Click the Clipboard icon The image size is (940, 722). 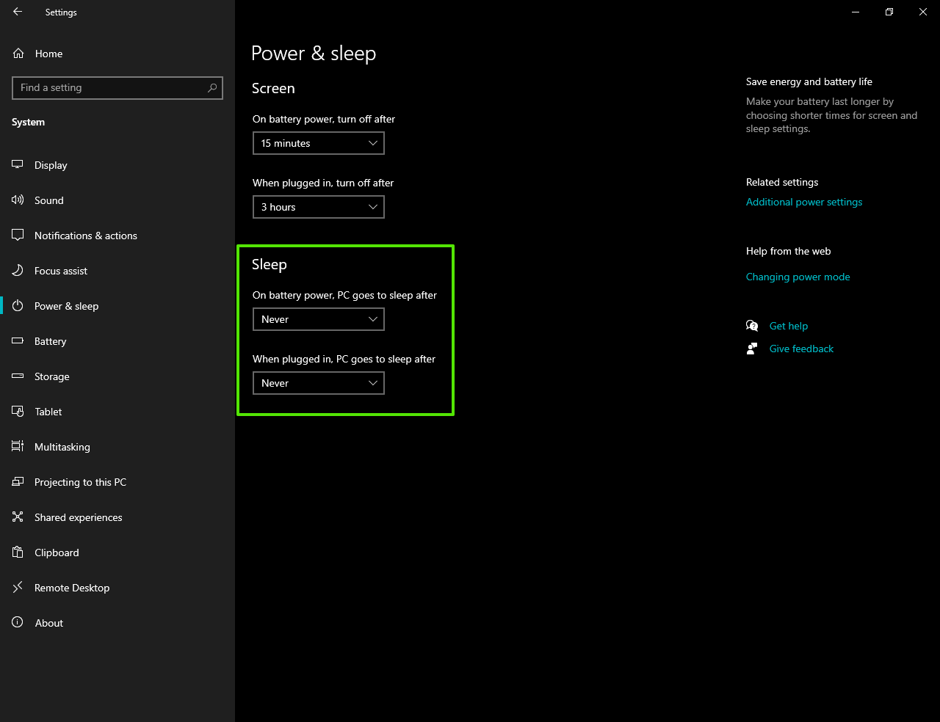(18, 553)
